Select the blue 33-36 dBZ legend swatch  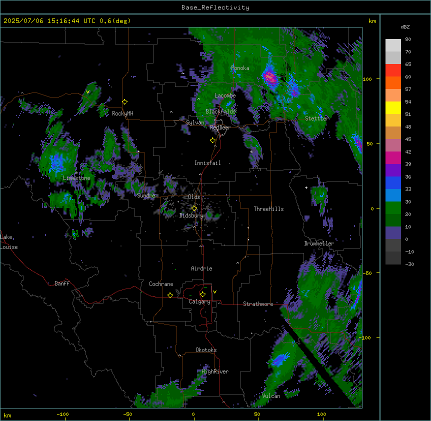[x=393, y=182]
